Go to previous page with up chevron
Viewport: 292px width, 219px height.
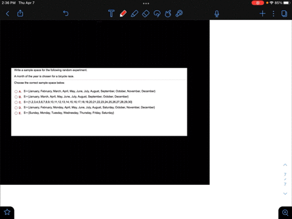coord(285,165)
